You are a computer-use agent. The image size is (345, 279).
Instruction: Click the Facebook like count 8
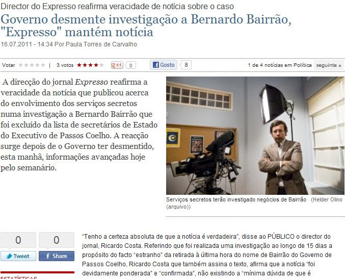pyautogui.click(x=186, y=65)
